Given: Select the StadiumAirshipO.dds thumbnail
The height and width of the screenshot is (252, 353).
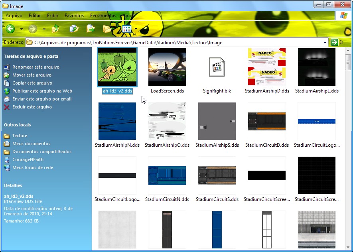Looking at the screenshot, I should [x=167, y=121].
